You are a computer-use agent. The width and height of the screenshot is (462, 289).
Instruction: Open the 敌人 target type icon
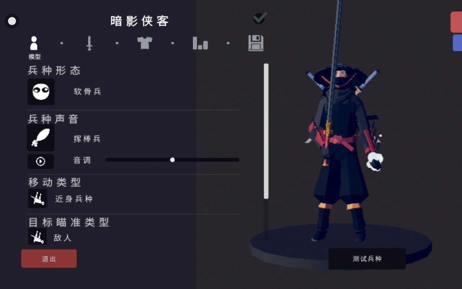pyautogui.click(x=38, y=237)
